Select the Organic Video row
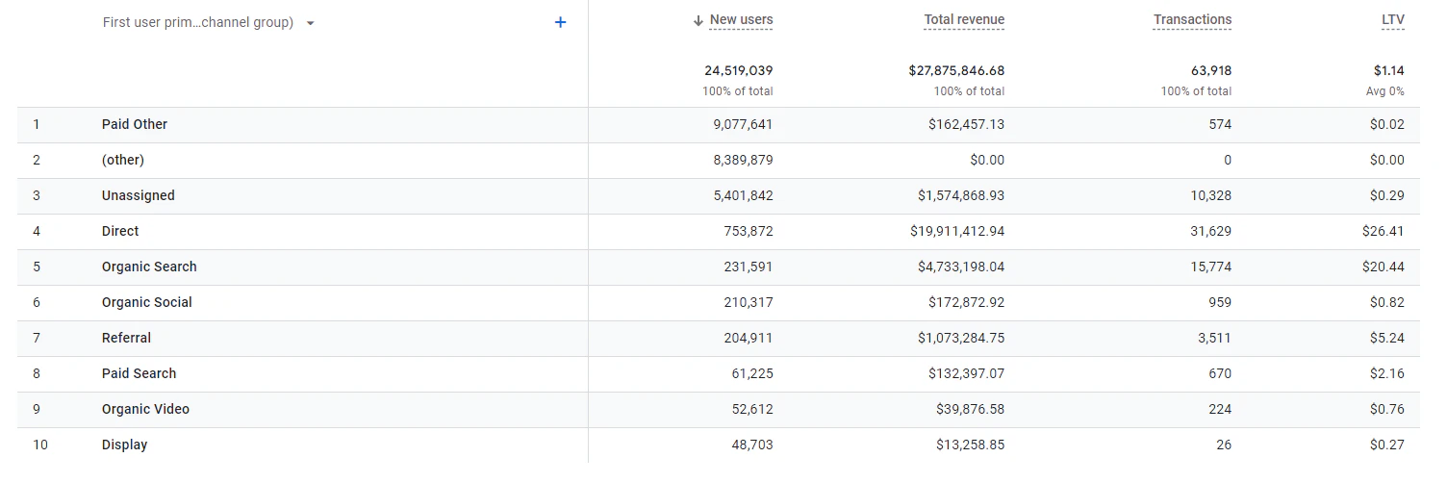This screenshot has width=1447, height=483. point(719,410)
